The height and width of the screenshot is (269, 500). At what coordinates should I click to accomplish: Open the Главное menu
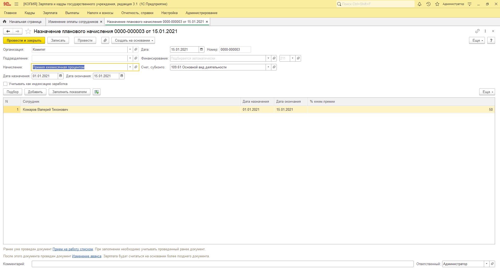[10, 13]
